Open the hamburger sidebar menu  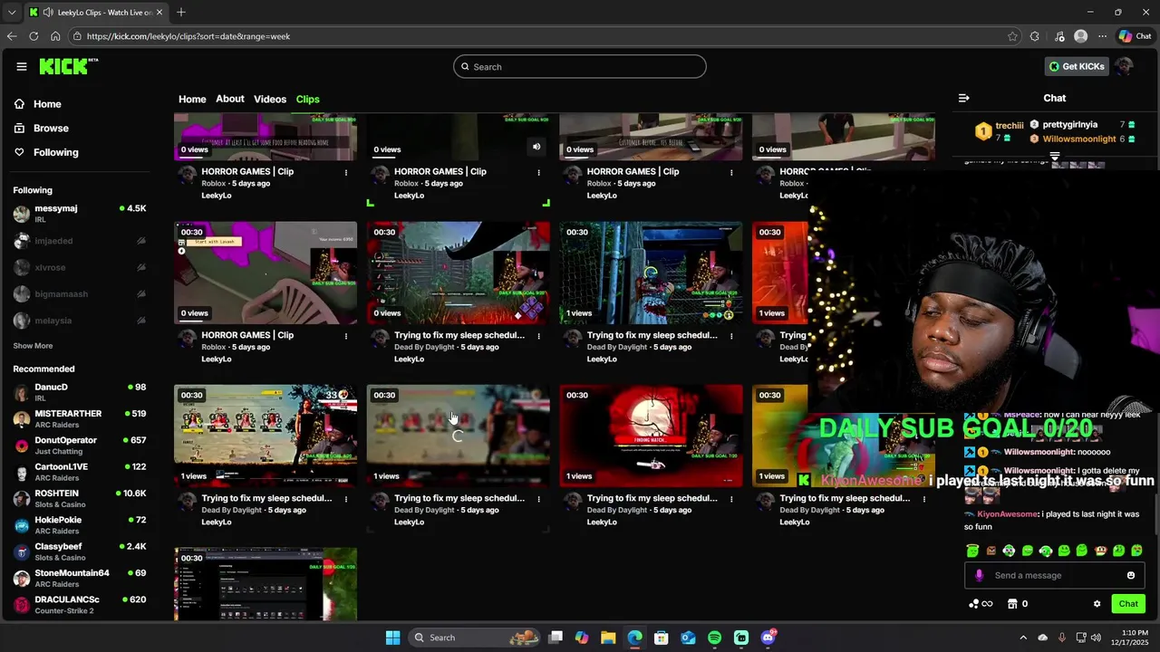[x=22, y=66]
